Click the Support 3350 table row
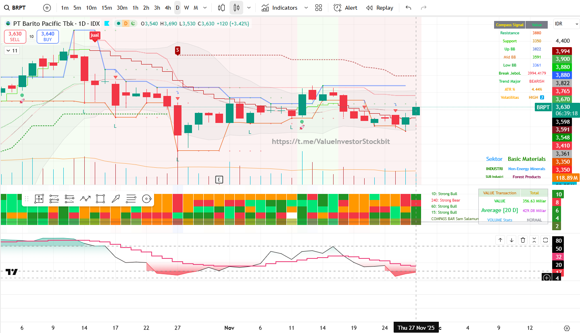 tap(521, 41)
